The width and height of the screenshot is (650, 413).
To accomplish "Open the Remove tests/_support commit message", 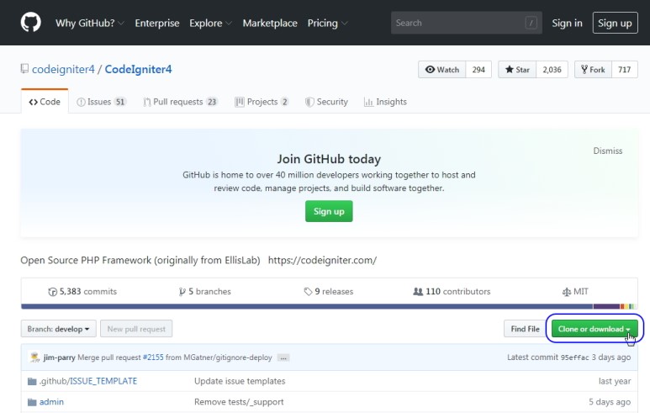I will point(239,402).
